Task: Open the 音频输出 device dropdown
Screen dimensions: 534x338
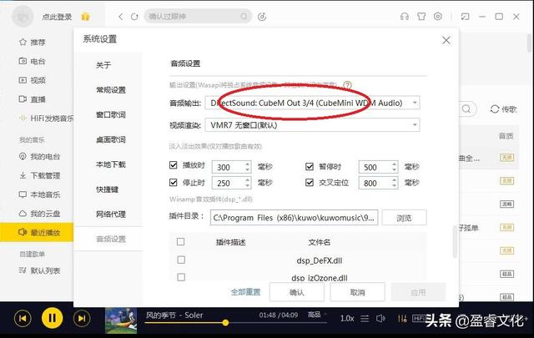Action: point(312,103)
